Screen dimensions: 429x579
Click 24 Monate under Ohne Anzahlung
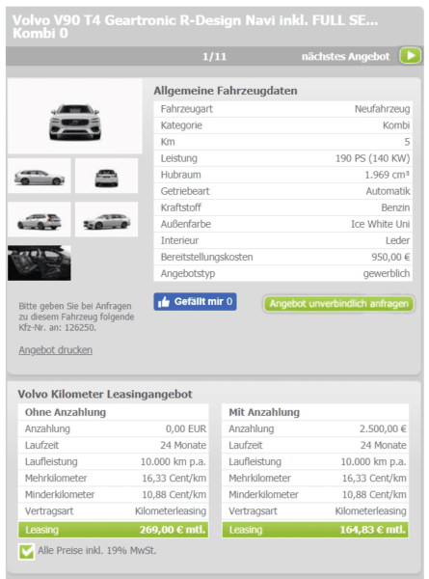tap(183, 445)
